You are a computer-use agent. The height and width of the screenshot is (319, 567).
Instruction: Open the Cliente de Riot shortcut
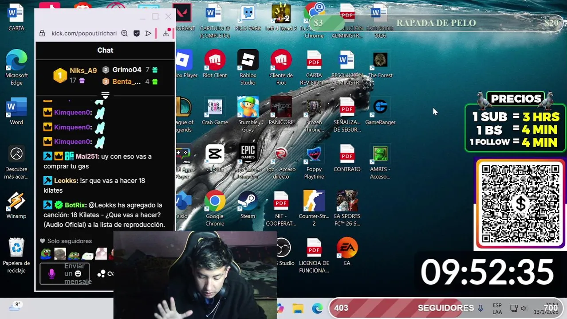(281, 67)
